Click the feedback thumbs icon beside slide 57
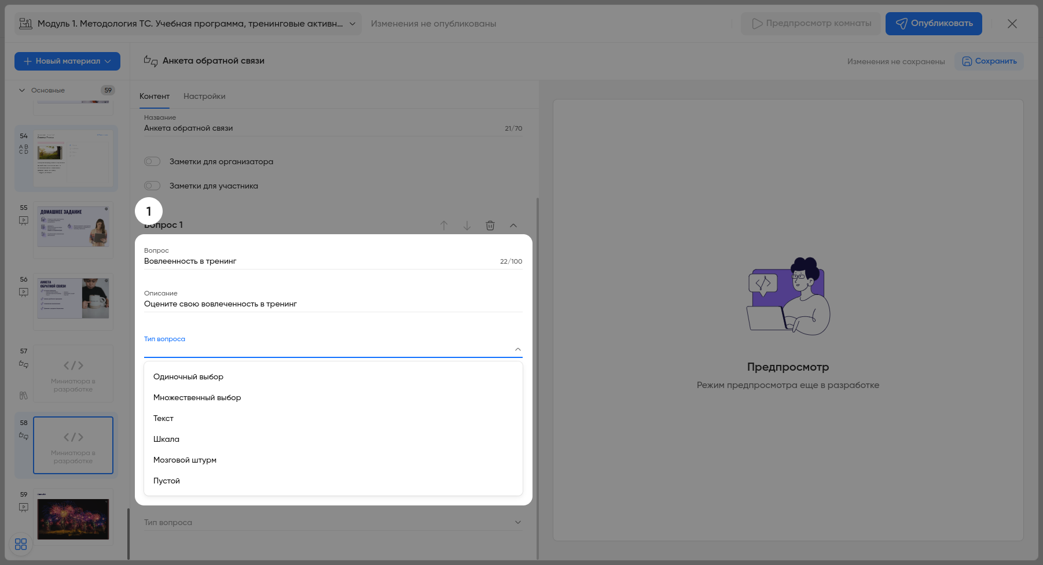Image resolution: width=1043 pixels, height=565 pixels. coord(24,364)
